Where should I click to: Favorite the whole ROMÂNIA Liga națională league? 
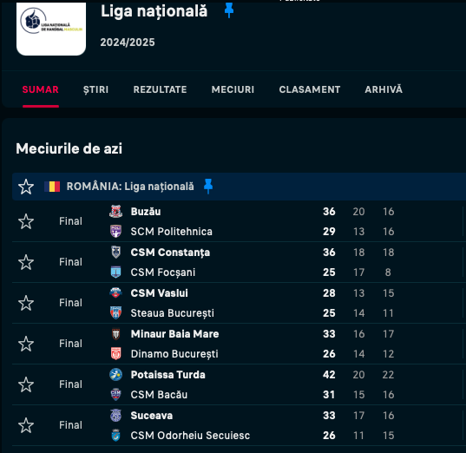click(26, 187)
